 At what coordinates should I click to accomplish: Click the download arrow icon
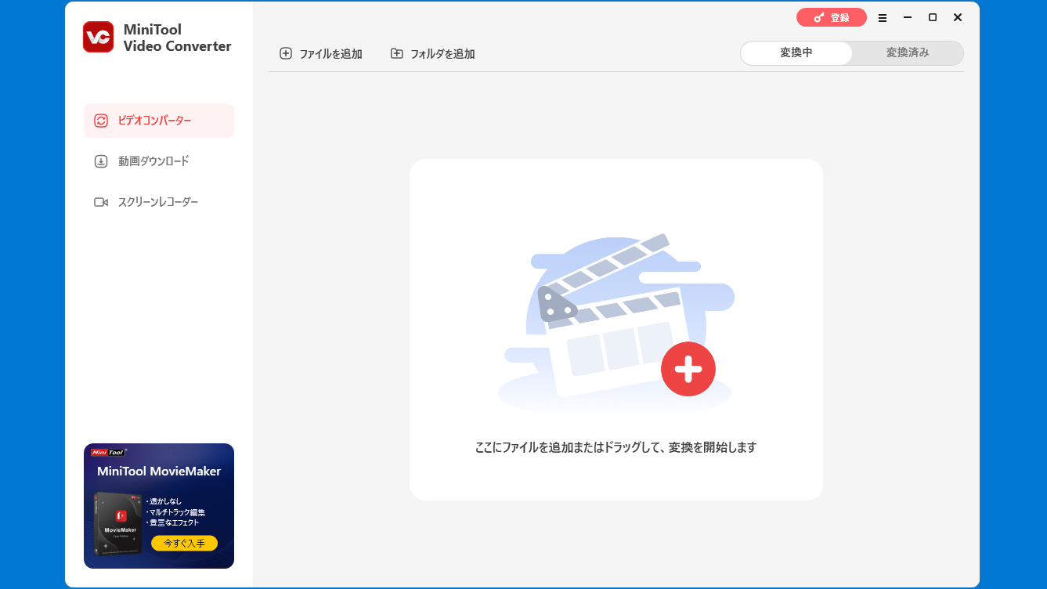pos(101,161)
